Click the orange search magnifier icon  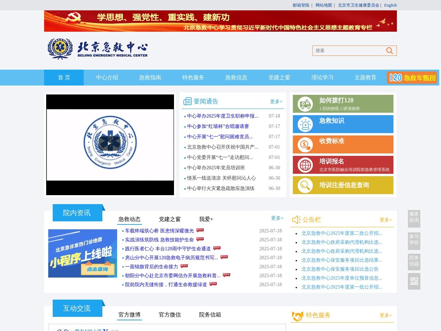coord(389,51)
